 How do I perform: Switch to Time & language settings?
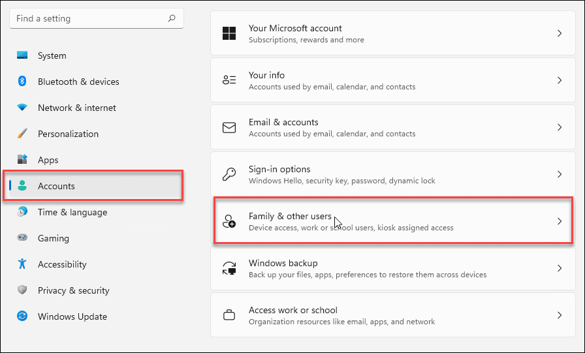(x=72, y=212)
